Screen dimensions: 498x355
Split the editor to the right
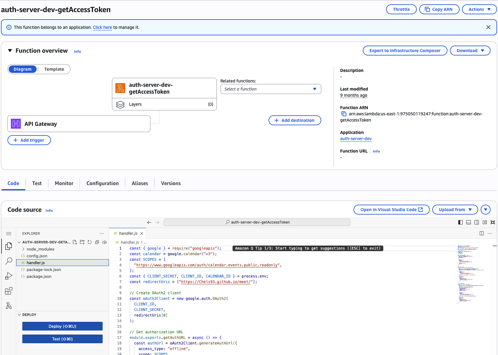482,233
